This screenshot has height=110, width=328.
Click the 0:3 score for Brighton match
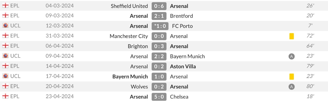159,46
